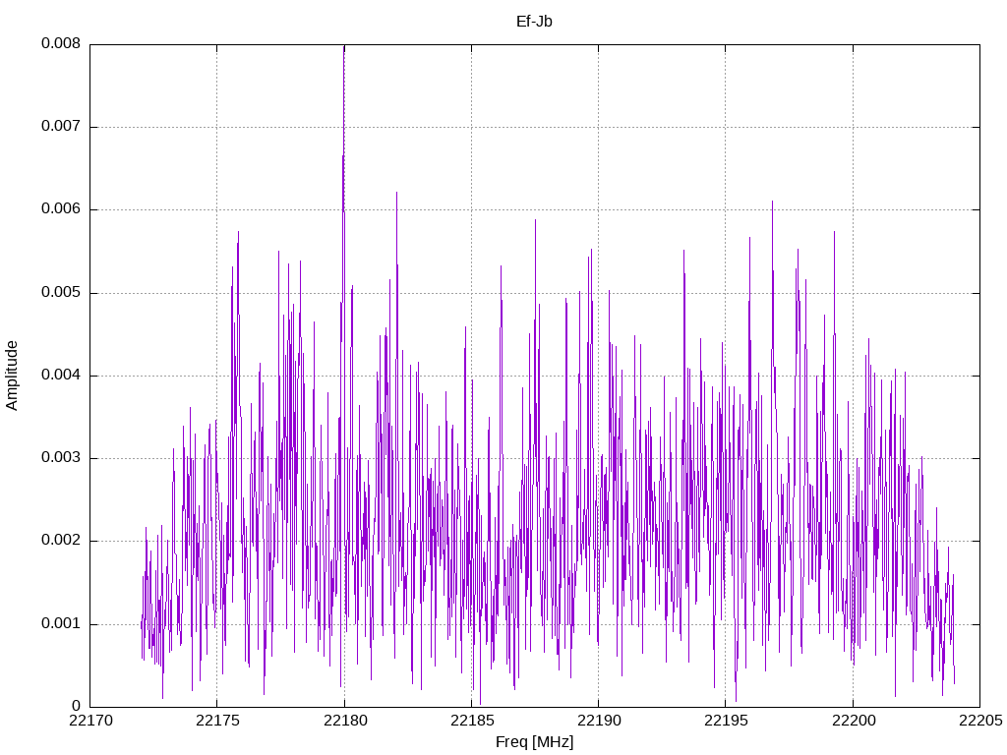Select the 0.008 y-axis tick label
1007x755 pixels.
click(x=61, y=43)
